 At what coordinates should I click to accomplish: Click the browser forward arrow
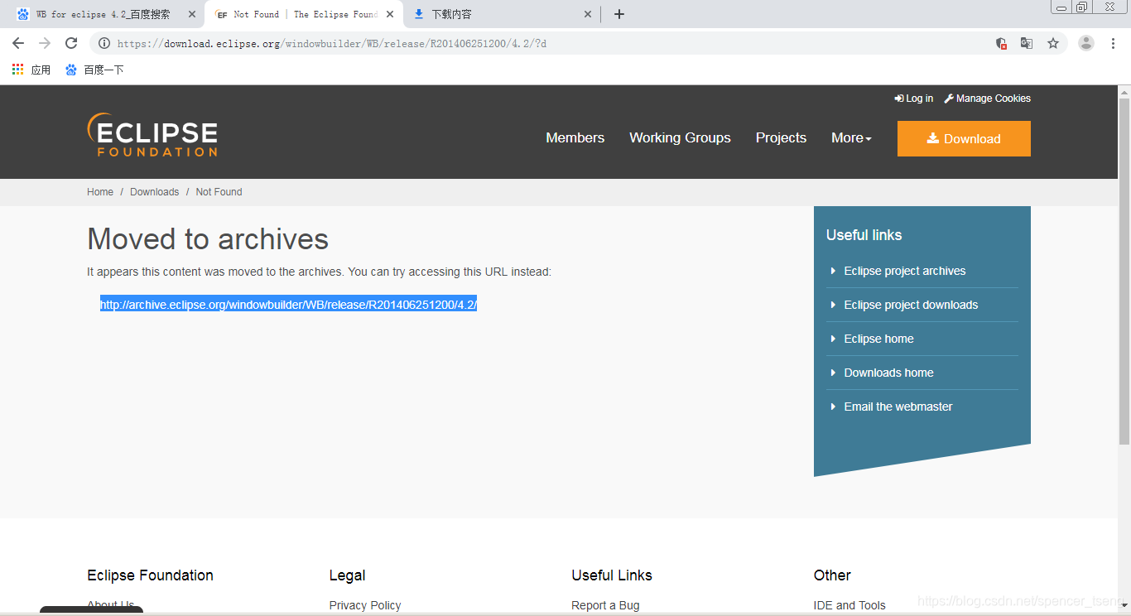tap(45, 43)
